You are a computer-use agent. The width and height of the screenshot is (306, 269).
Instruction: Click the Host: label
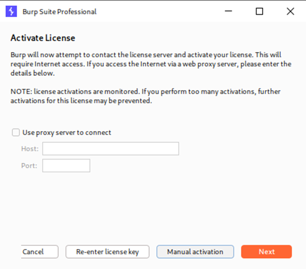pyautogui.click(x=30, y=149)
